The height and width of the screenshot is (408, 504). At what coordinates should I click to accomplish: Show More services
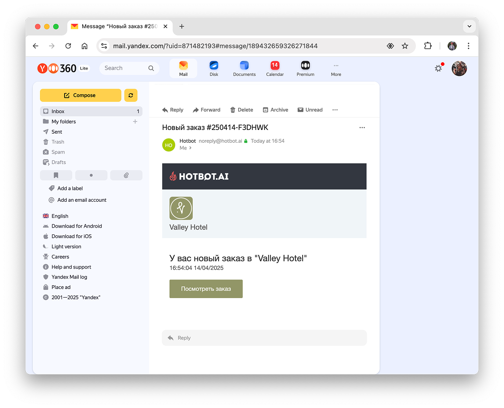(x=336, y=69)
